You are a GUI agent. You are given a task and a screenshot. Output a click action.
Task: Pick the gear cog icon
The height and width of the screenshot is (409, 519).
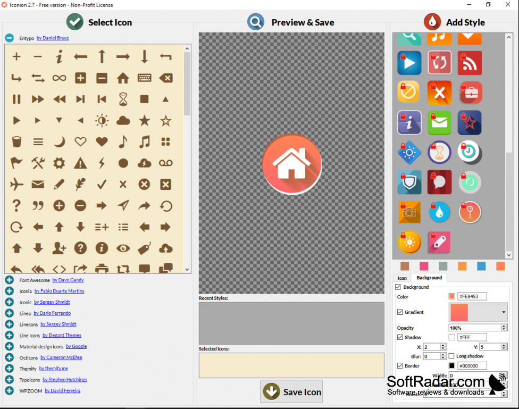pyautogui.click(x=59, y=163)
